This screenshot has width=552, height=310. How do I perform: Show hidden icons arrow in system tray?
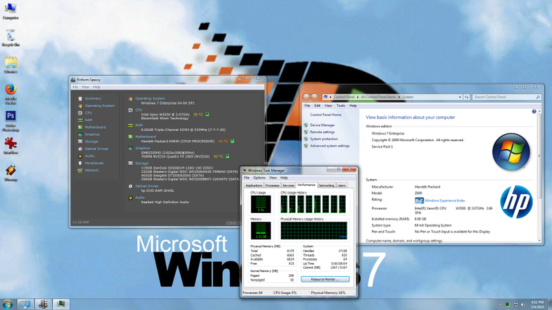point(500,304)
